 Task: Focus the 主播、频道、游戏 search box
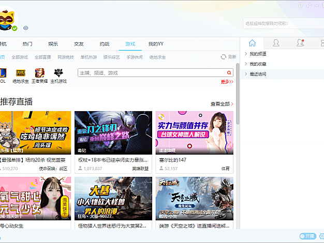155,73
